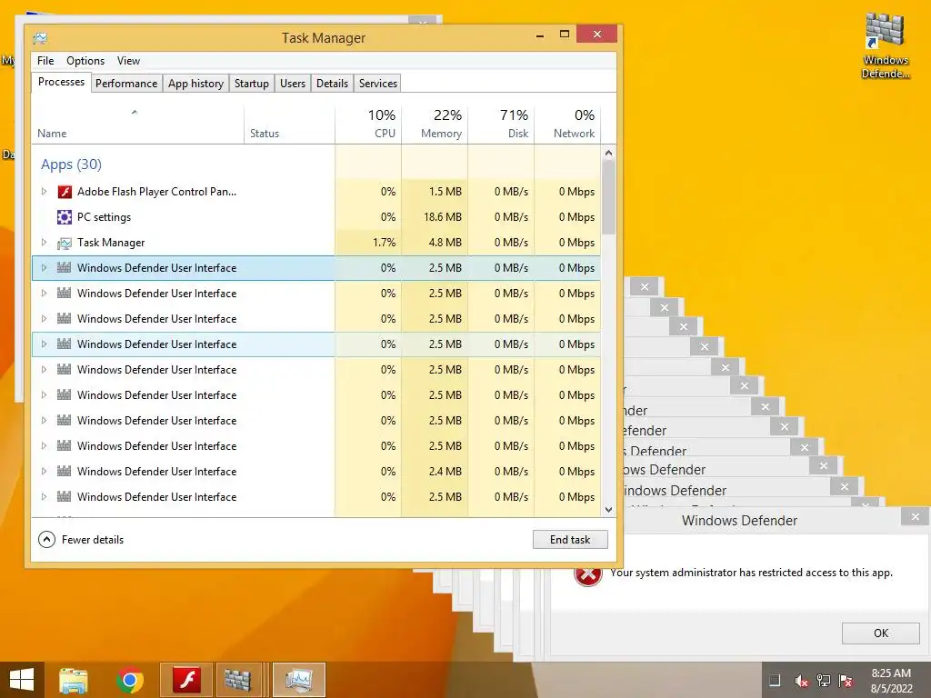Open the File menu
This screenshot has width=931, height=698.
coord(45,61)
